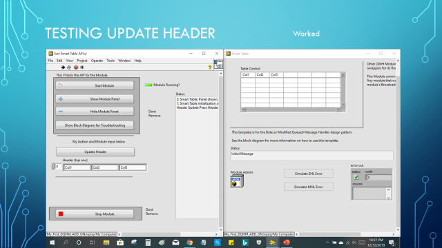Click the Test Smart Table API vertical scrollbar
This screenshot has width=442, height=248.
coord(221,152)
